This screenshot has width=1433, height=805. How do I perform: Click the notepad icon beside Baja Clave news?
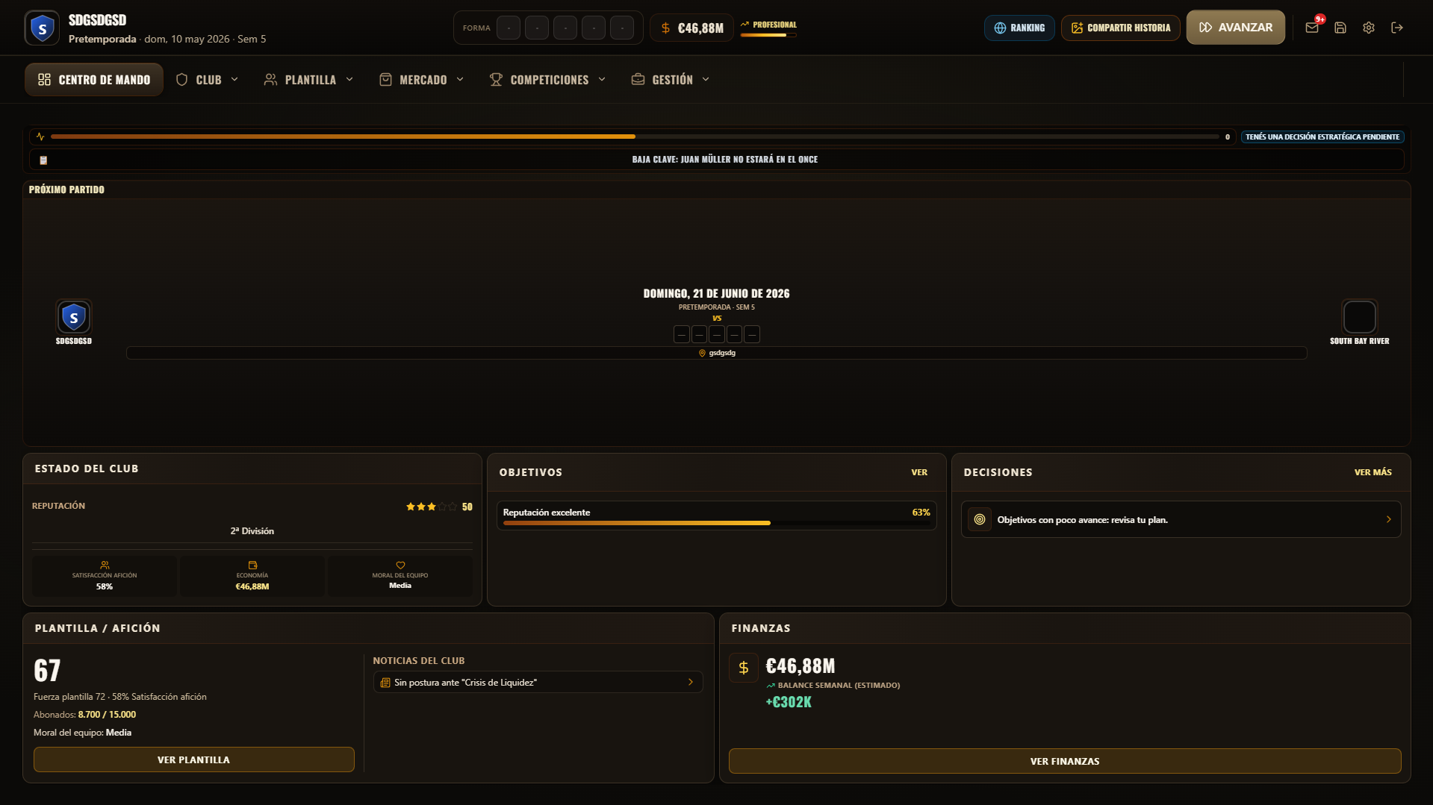click(x=43, y=160)
